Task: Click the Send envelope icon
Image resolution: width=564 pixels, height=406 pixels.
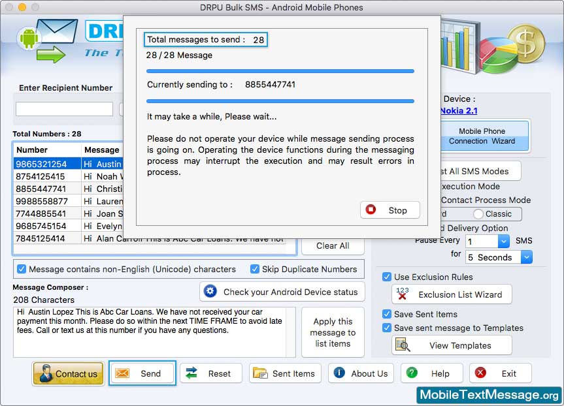Action: tap(122, 373)
